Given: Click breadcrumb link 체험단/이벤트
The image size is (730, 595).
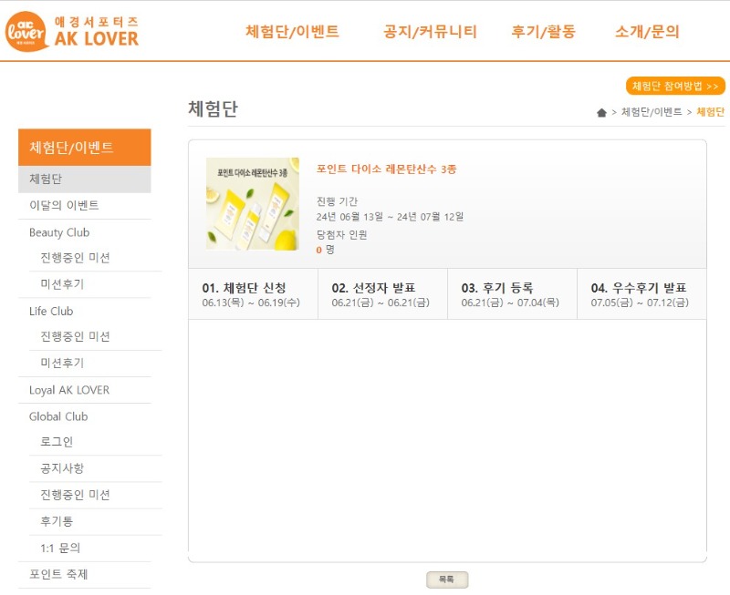Looking at the screenshot, I should tap(652, 112).
